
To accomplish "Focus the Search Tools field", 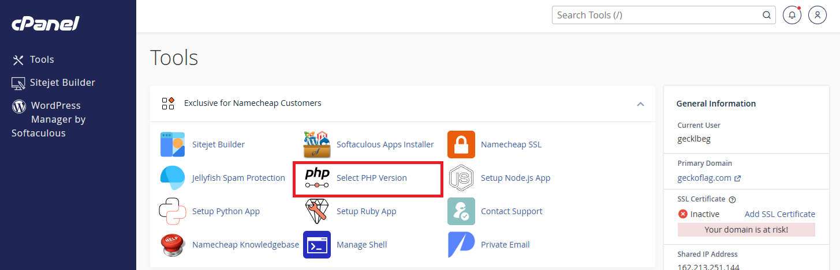I will [x=664, y=15].
